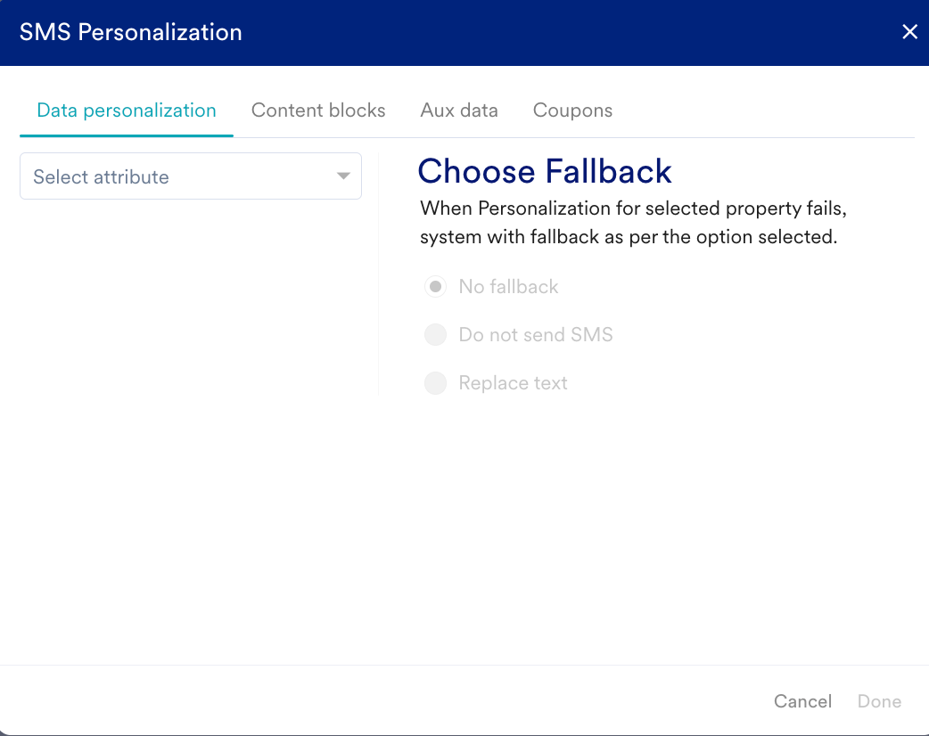Open the Content blocks tab
This screenshot has height=736, width=929.
click(318, 110)
